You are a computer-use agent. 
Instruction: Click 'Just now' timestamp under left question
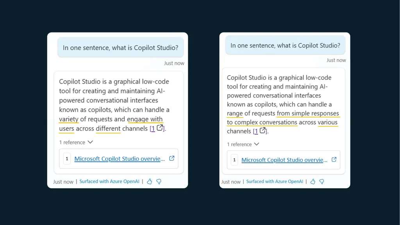pyautogui.click(x=174, y=63)
